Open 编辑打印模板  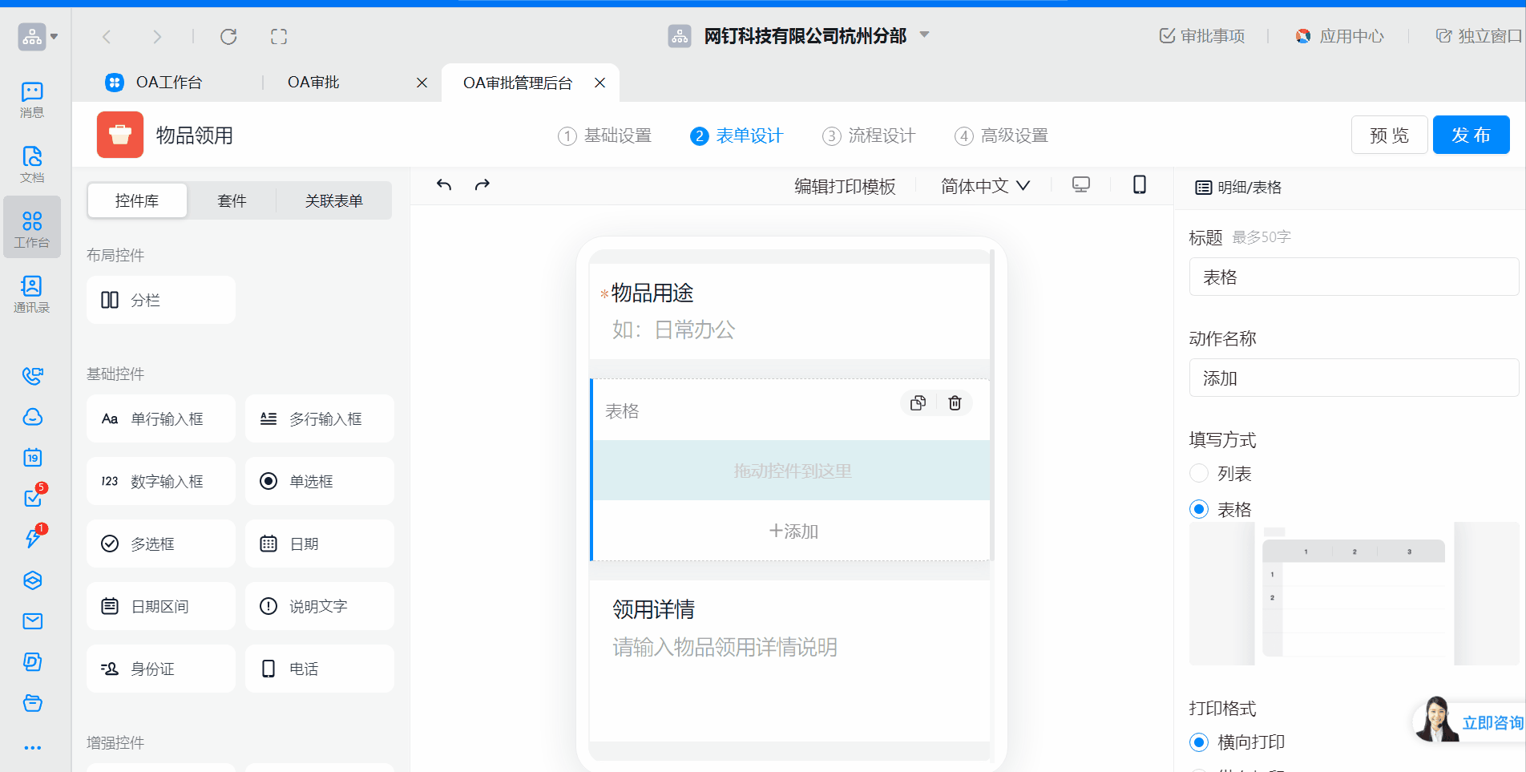845,186
